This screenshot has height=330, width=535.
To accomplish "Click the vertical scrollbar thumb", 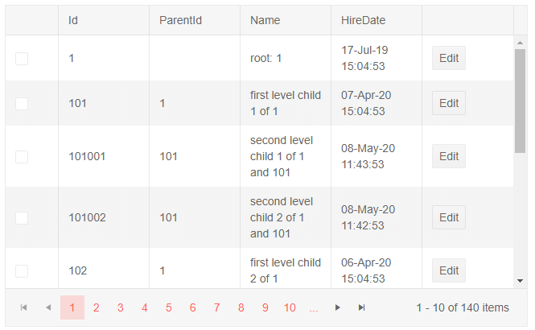I will [x=521, y=101].
